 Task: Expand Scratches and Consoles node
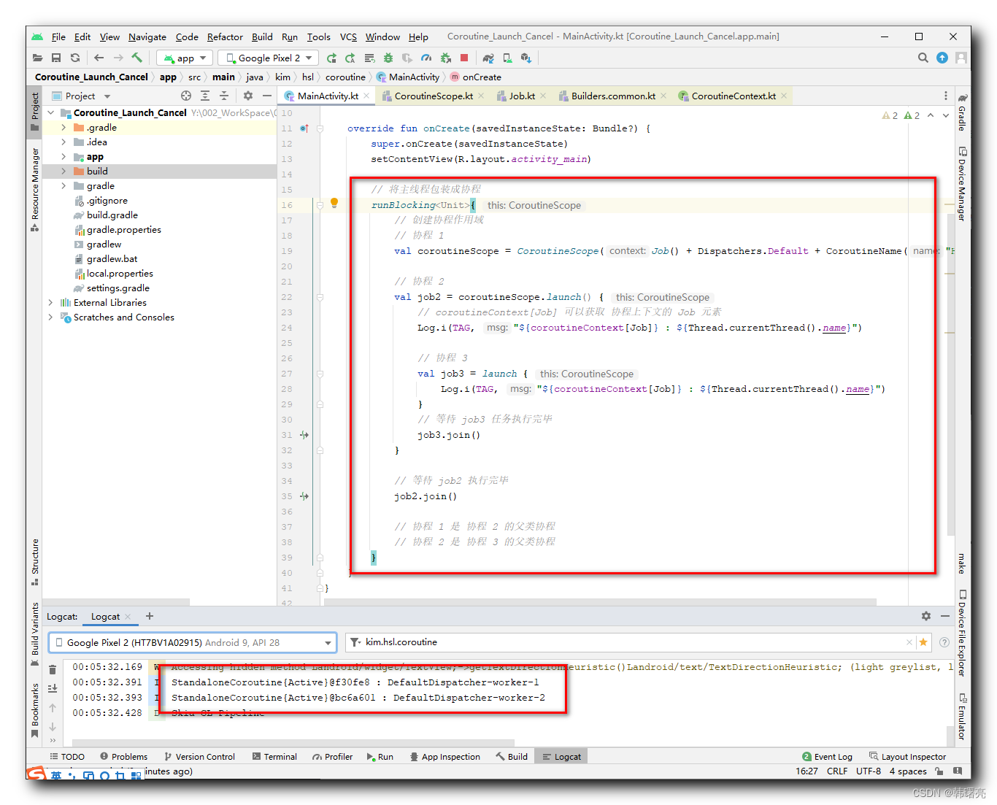tap(50, 317)
